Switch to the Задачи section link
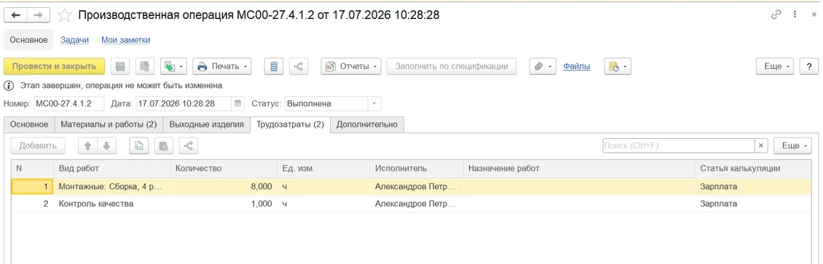Screen dimensions: 823x264 point(74,40)
